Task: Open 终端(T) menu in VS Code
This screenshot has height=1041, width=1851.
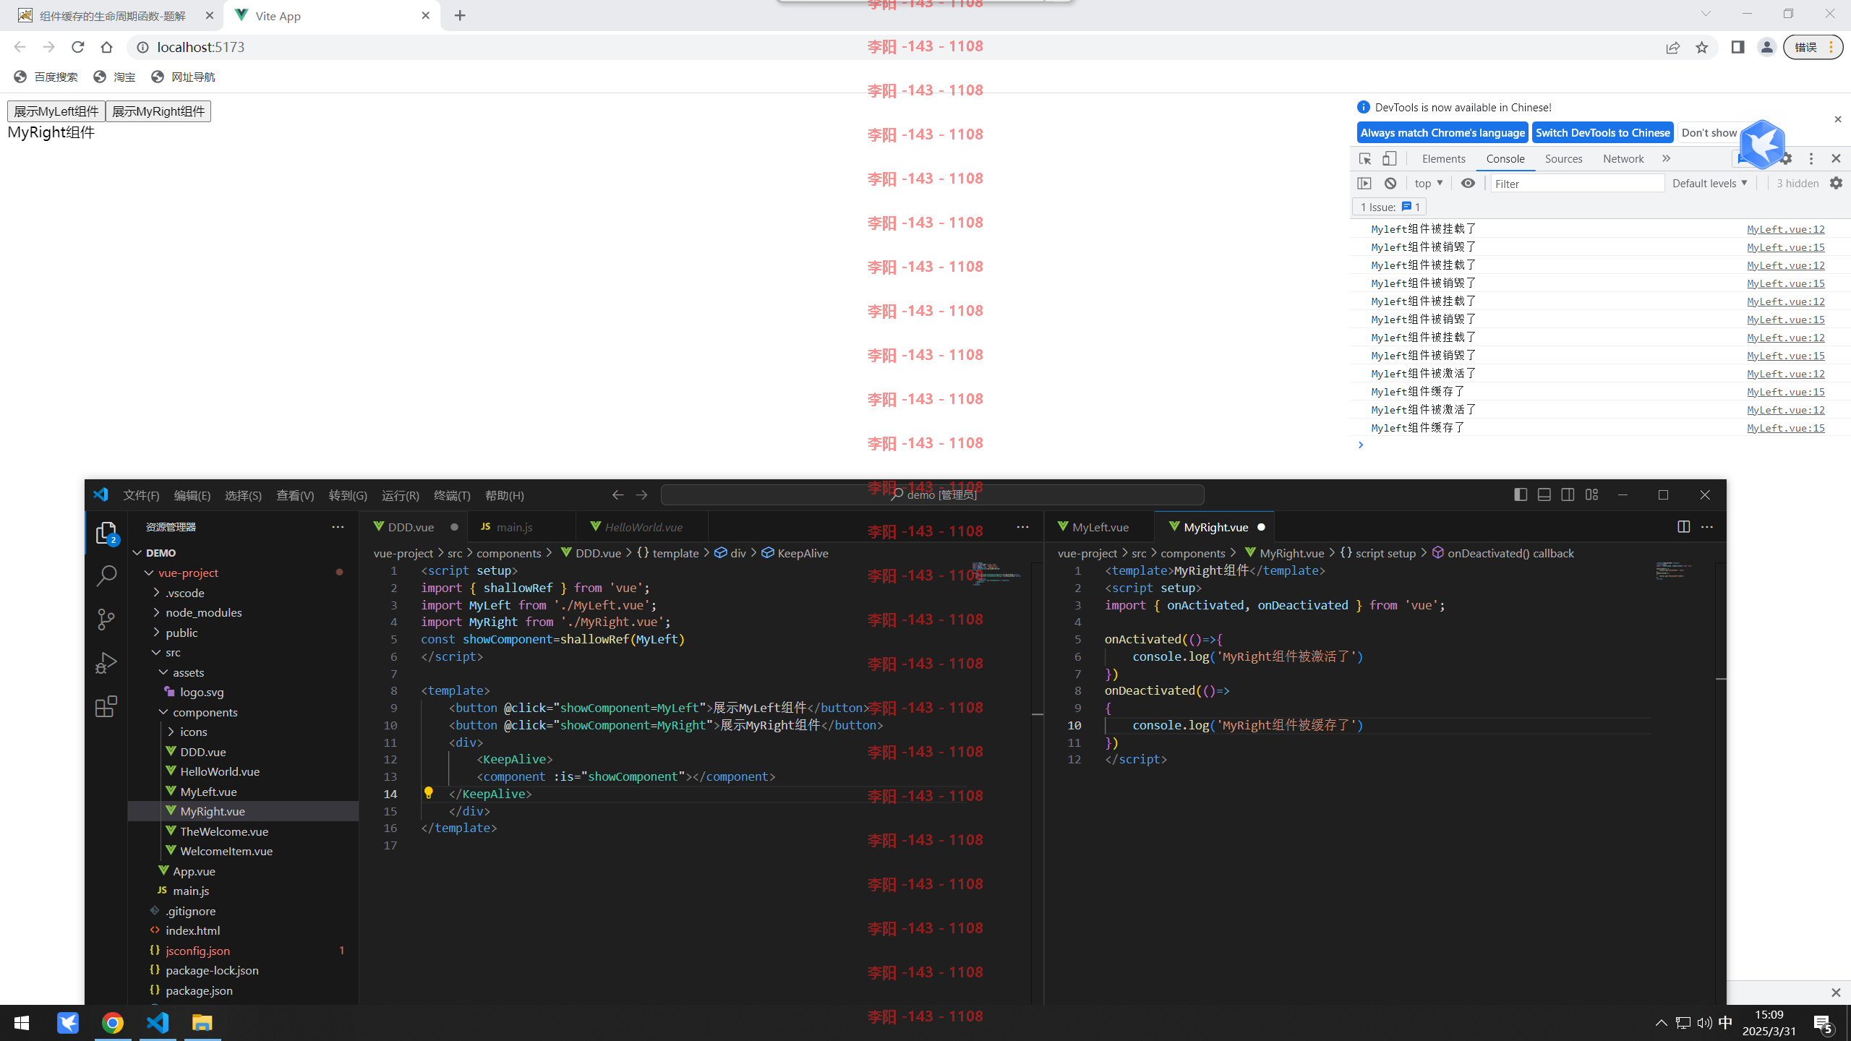Action: (452, 495)
